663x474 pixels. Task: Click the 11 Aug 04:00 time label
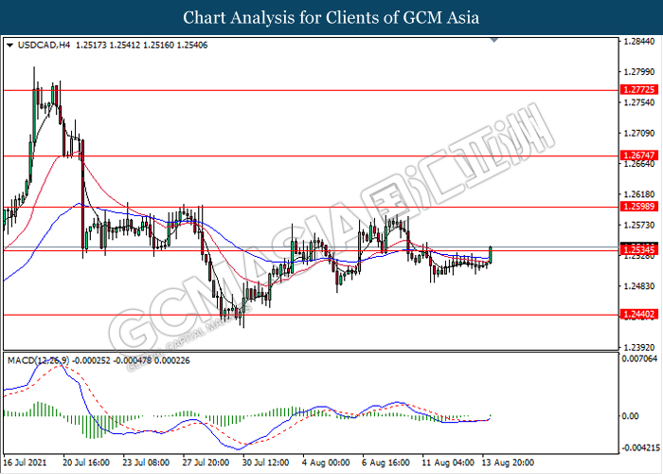[448, 463]
